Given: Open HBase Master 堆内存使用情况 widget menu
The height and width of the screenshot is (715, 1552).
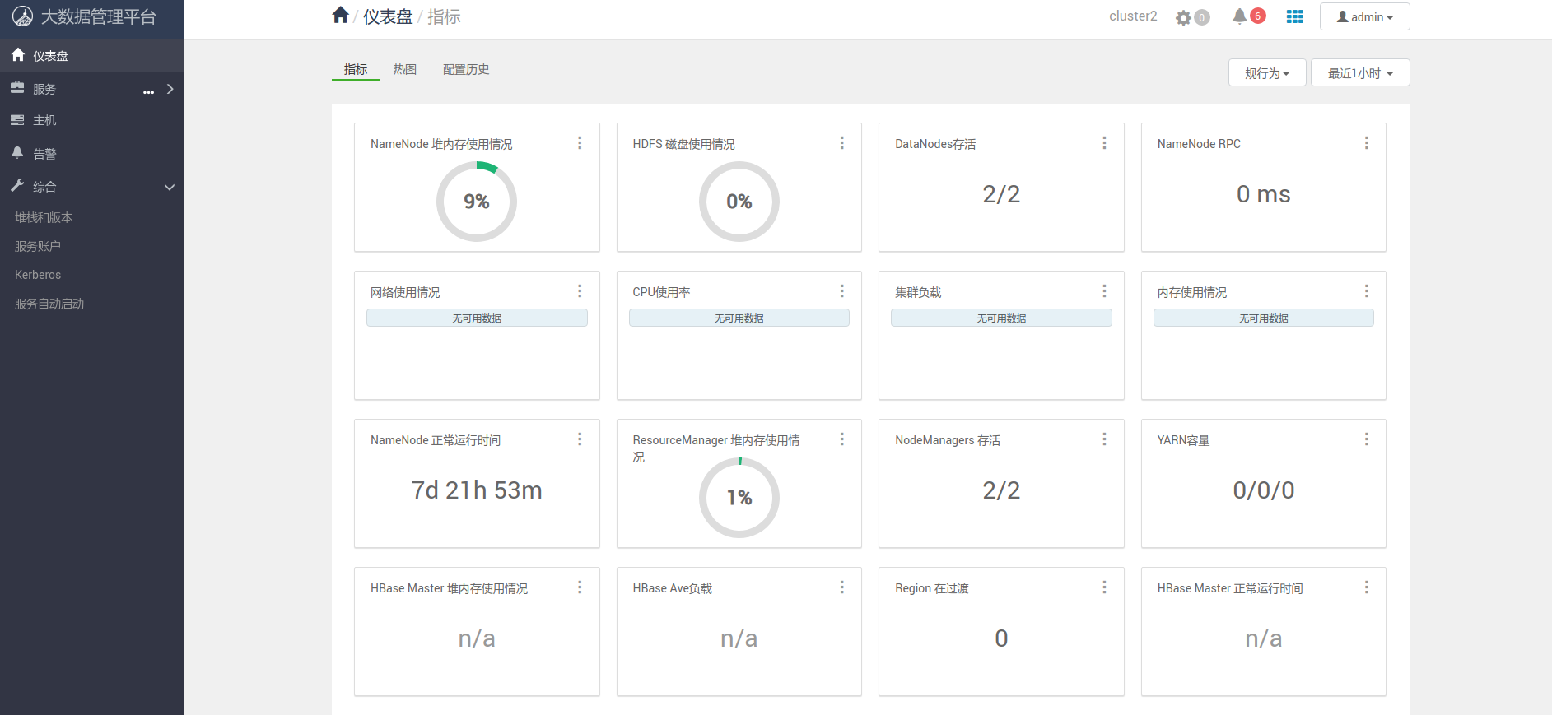Looking at the screenshot, I should 580,587.
